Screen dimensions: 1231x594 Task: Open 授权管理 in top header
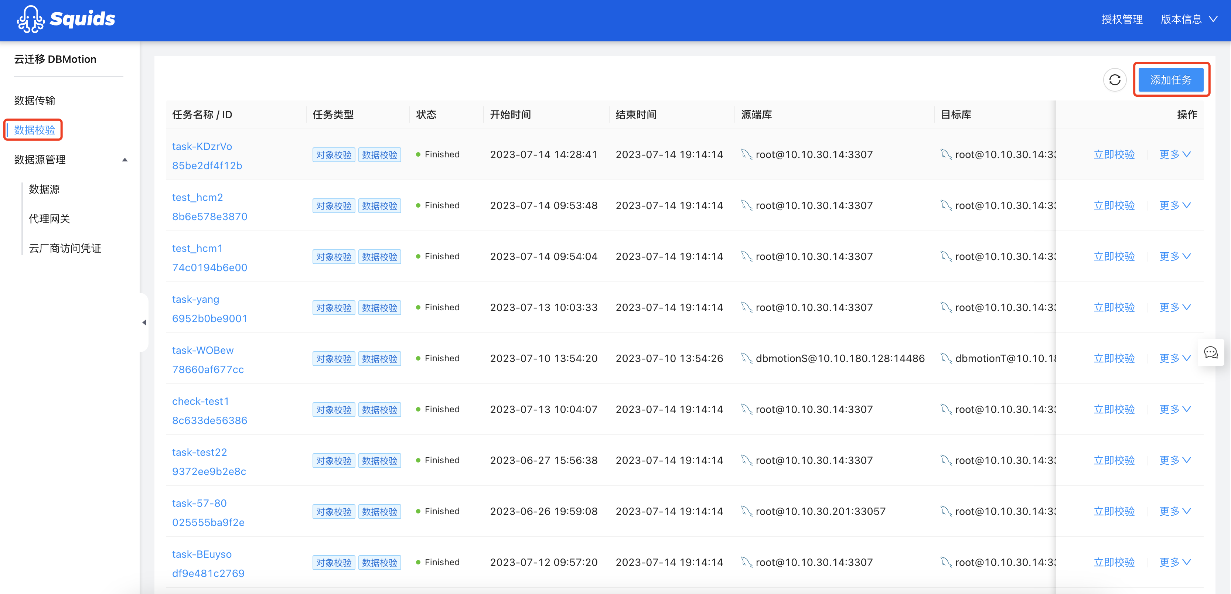pyautogui.click(x=1122, y=19)
